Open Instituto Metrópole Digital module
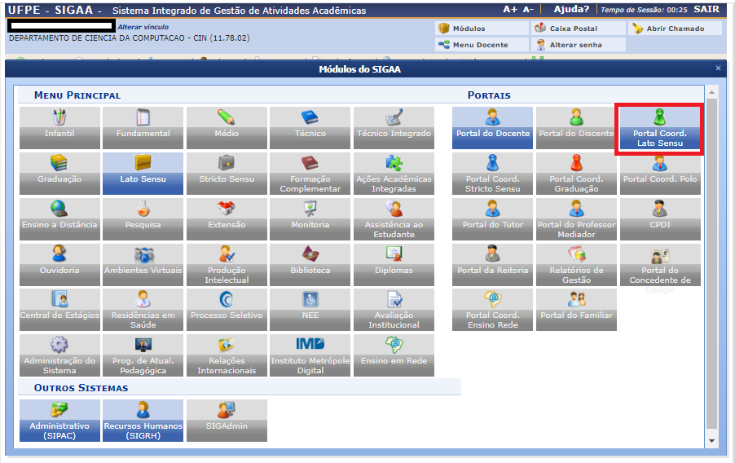Screen dimensions: 735x463 point(310,355)
